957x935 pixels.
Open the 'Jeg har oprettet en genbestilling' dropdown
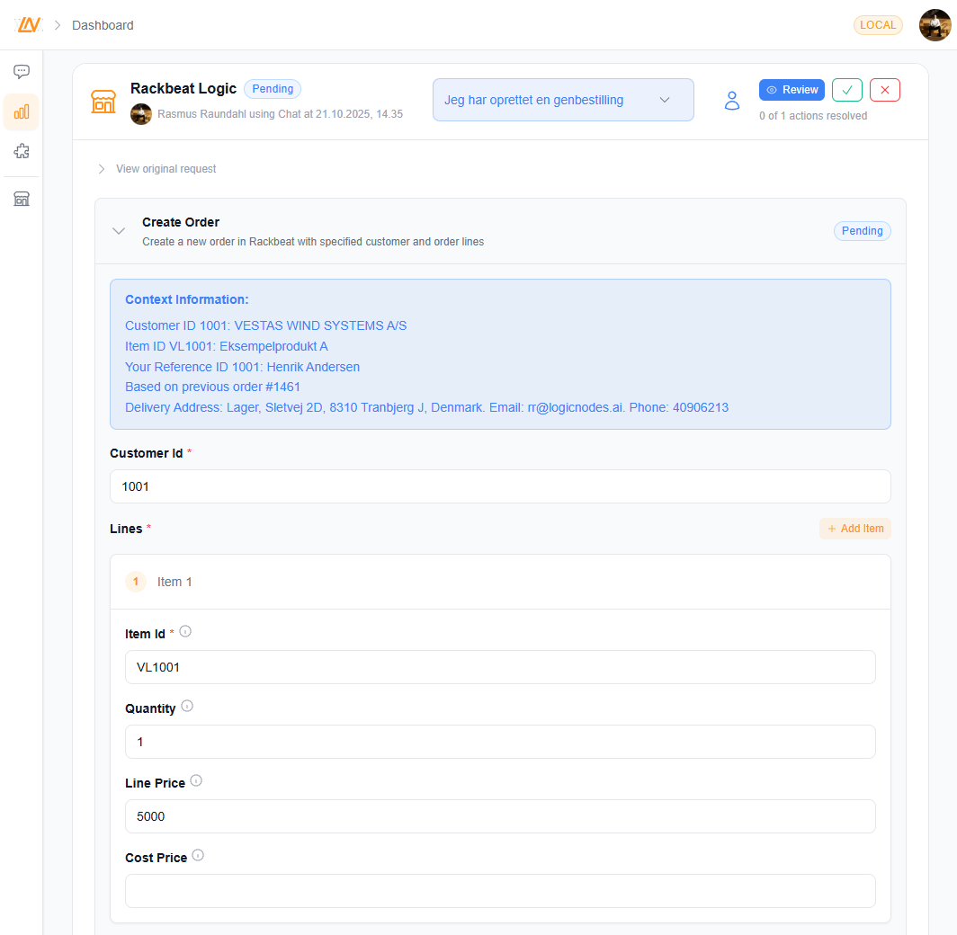point(563,100)
